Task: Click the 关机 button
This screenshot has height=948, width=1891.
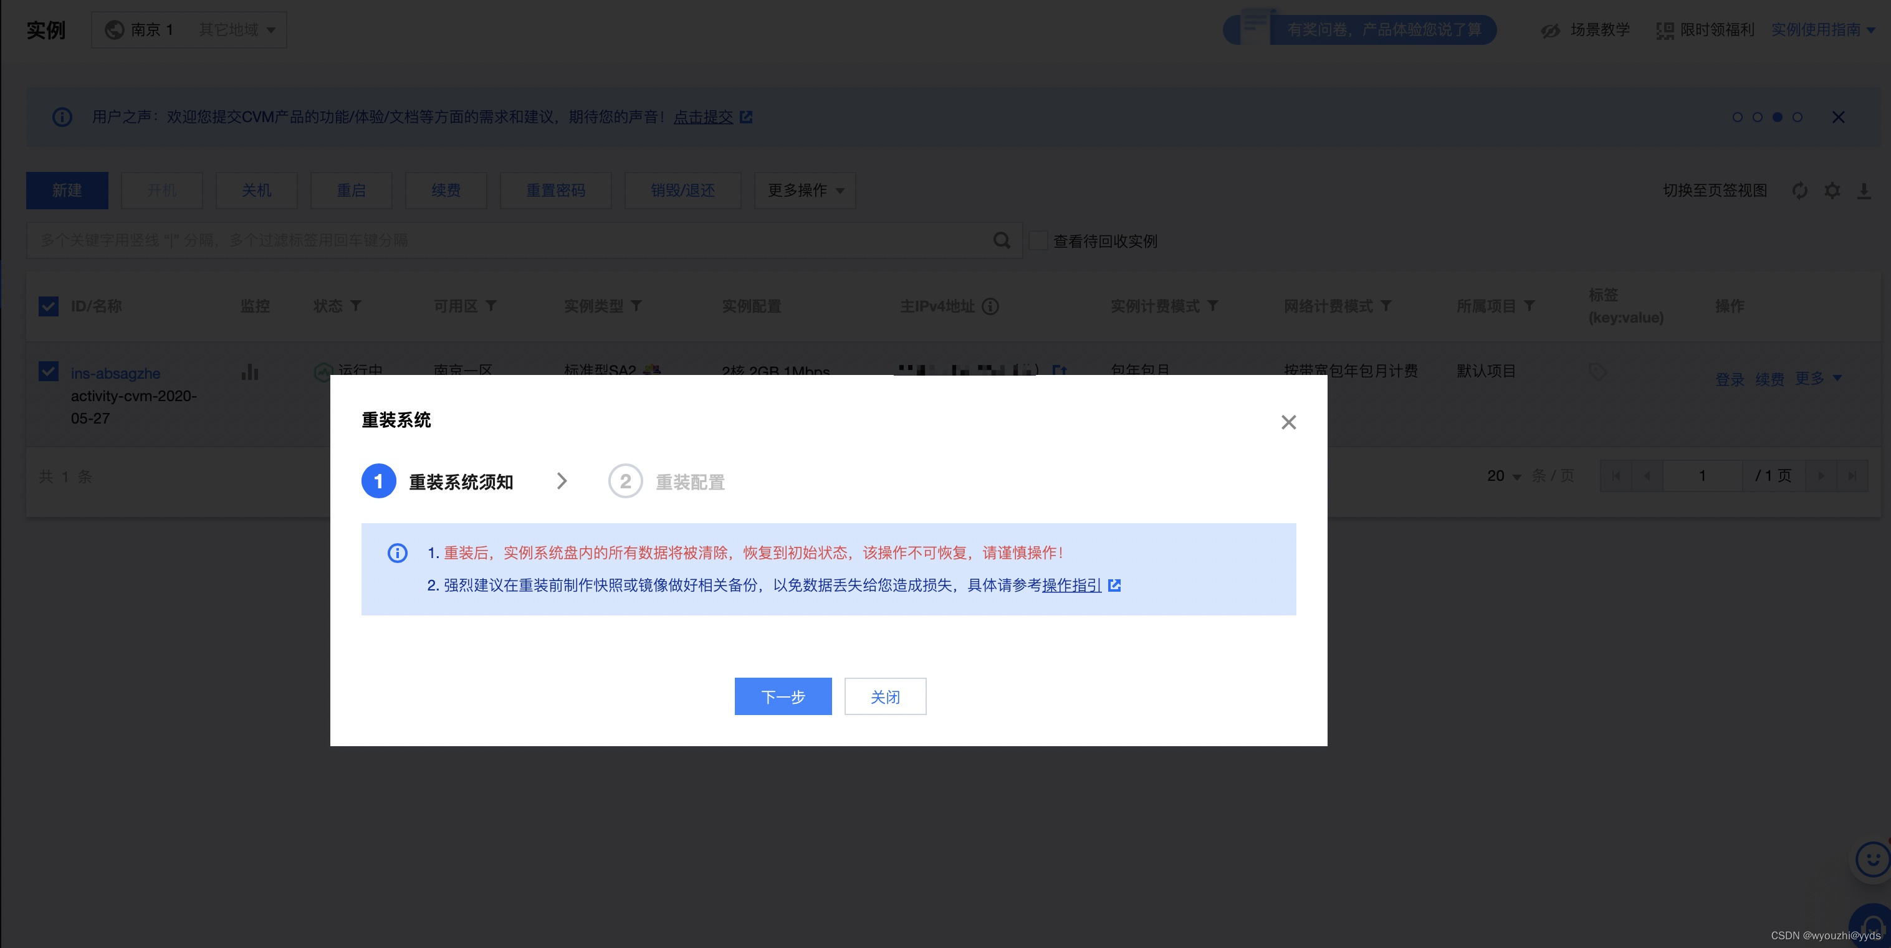Action: (x=256, y=190)
